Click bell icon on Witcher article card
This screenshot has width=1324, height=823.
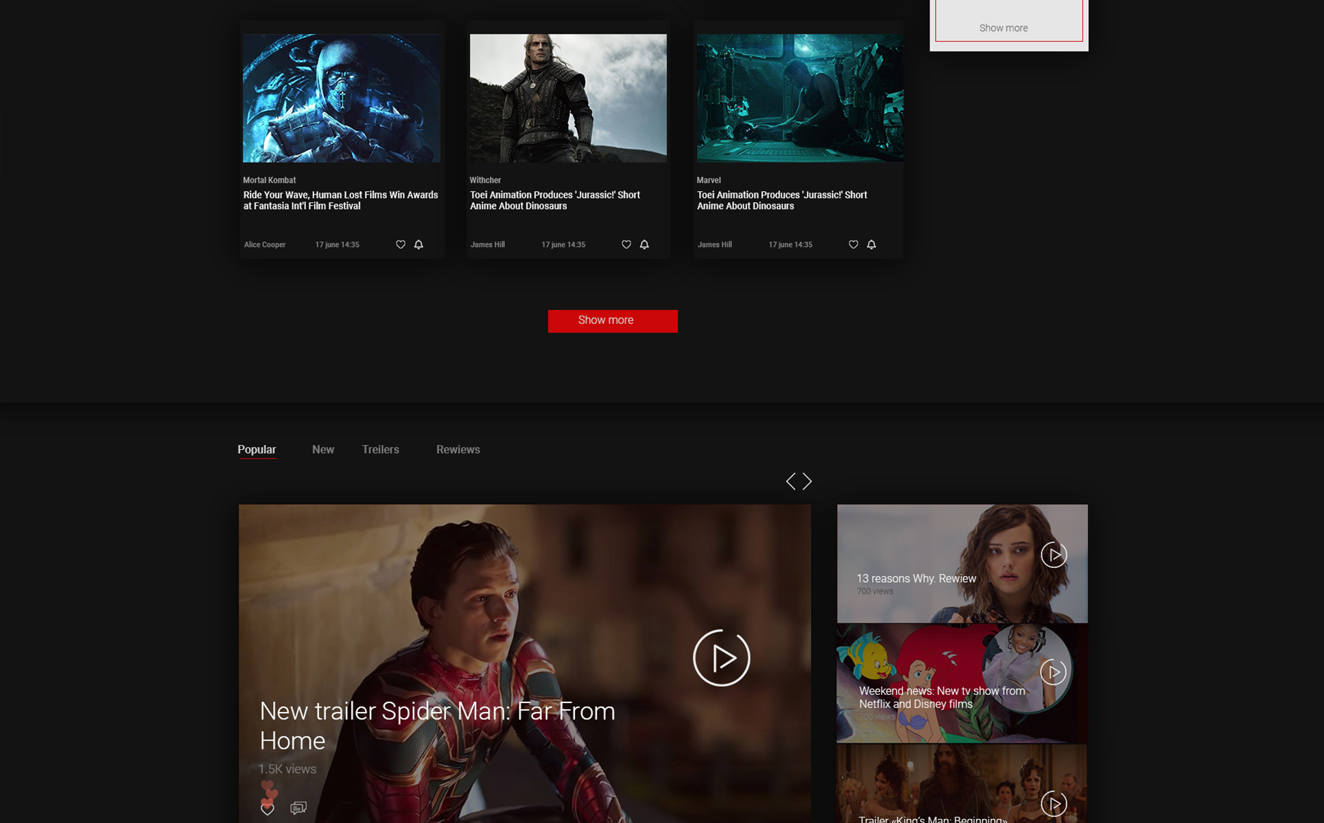click(644, 244)
